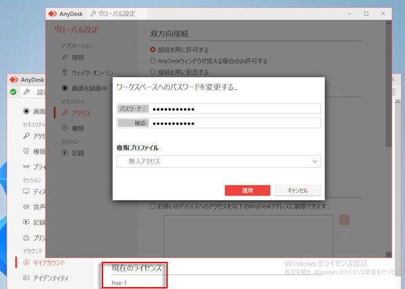Click the アイデンティティ ID card icon

coord(27,278)
